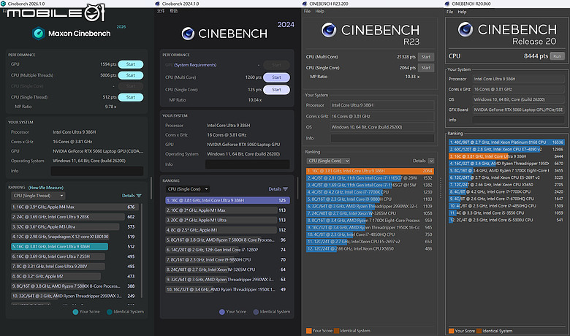The image size is (570, 336).
Task: Expand Details in Cinebench 2026 ranking
Action: point(132,196)
